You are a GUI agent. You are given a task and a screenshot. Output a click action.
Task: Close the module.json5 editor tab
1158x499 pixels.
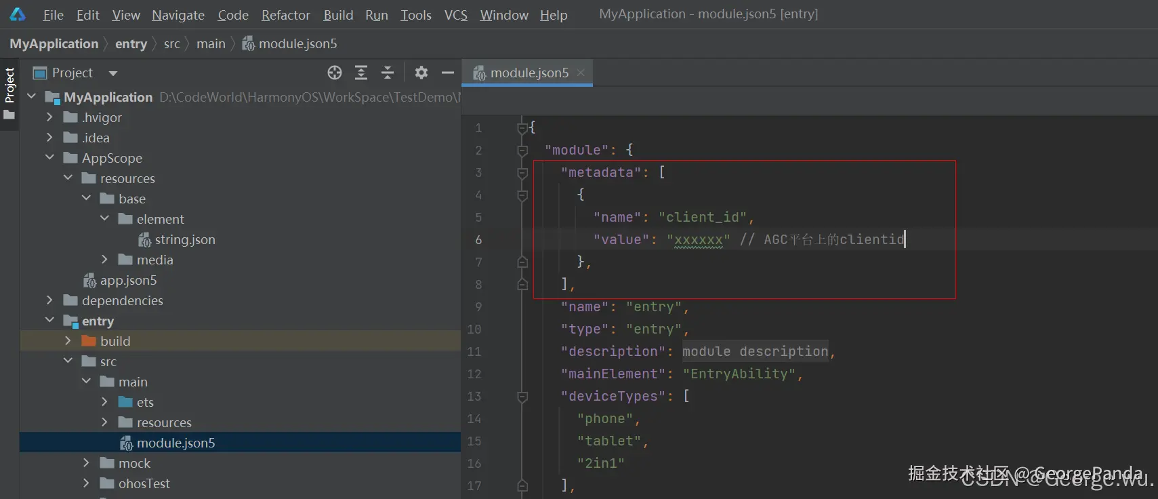pos(581,72)
